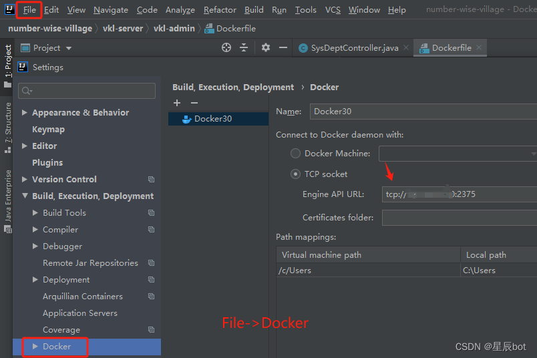Screen dimensions: 537x358
Task: Select the TCP socket radio button
Action: [296, 174]
